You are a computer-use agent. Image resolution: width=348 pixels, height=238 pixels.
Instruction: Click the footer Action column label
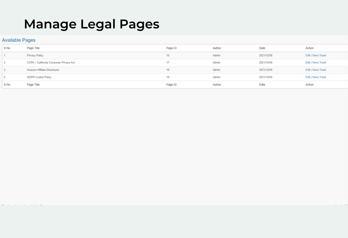pyautogui.click(x=309, y=84)
